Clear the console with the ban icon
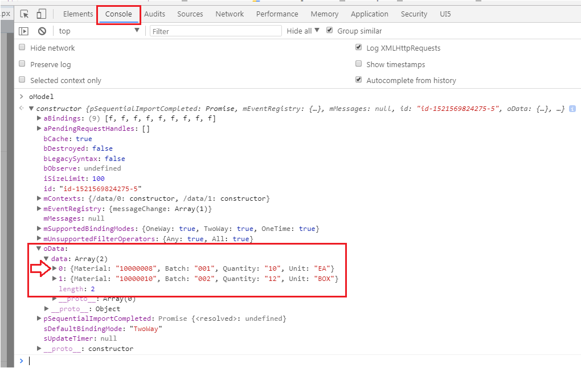Viewport: 581px width, 368px height. [42, 31]
